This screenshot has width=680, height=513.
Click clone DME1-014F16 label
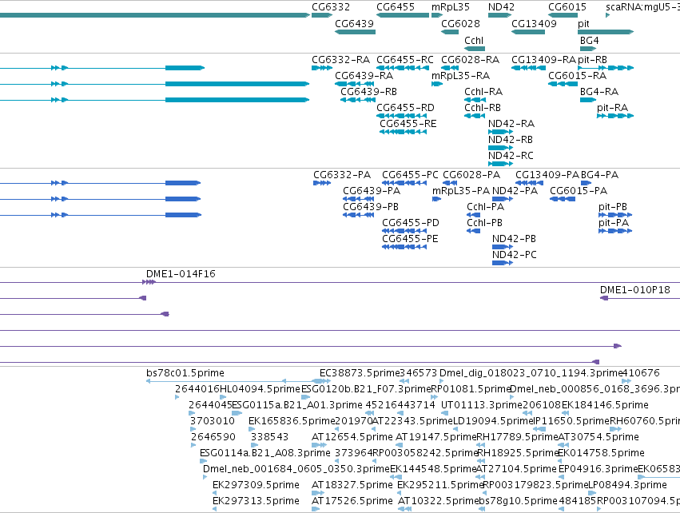pyautogui.click(x=181, y=274)
